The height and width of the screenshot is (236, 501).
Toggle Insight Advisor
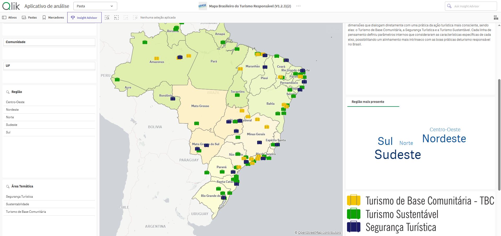[84, 17]
